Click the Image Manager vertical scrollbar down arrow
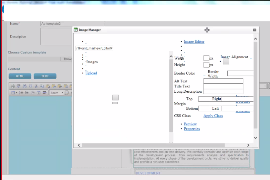 255,138
